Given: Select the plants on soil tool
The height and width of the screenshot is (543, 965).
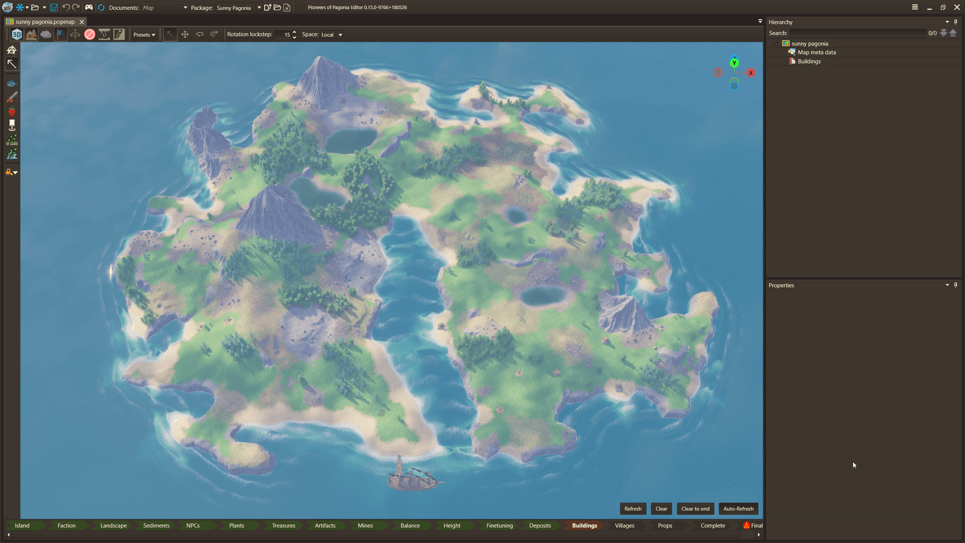Looking at the screenshot, I should pyautogui.click(x=11, y=140).
